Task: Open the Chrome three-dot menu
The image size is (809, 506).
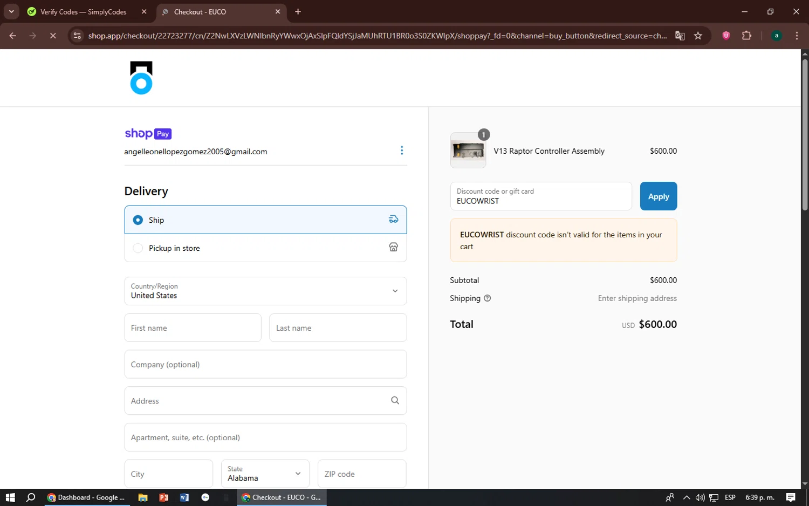Action: coord(797,36)
